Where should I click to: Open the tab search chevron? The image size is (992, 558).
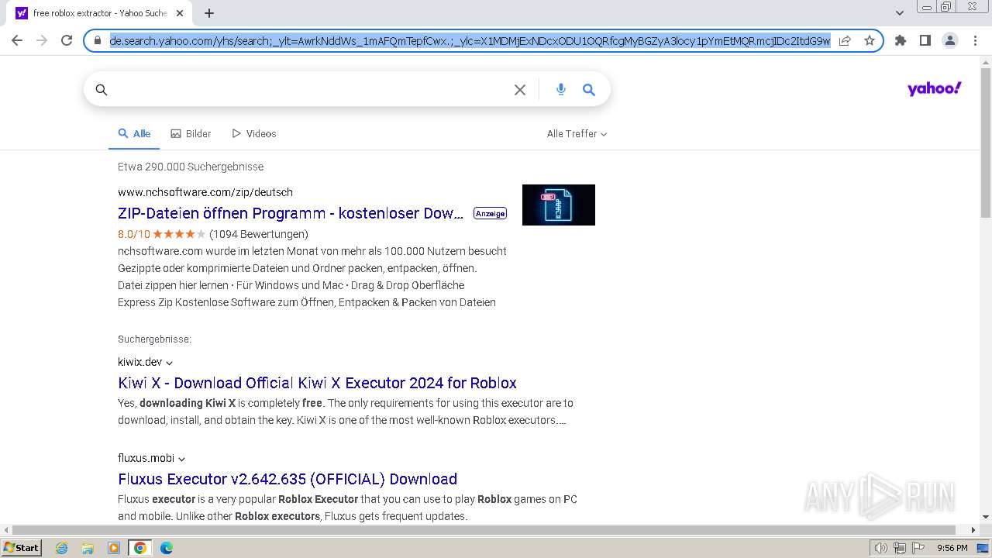pyautogui.click(x=899, y=13)
